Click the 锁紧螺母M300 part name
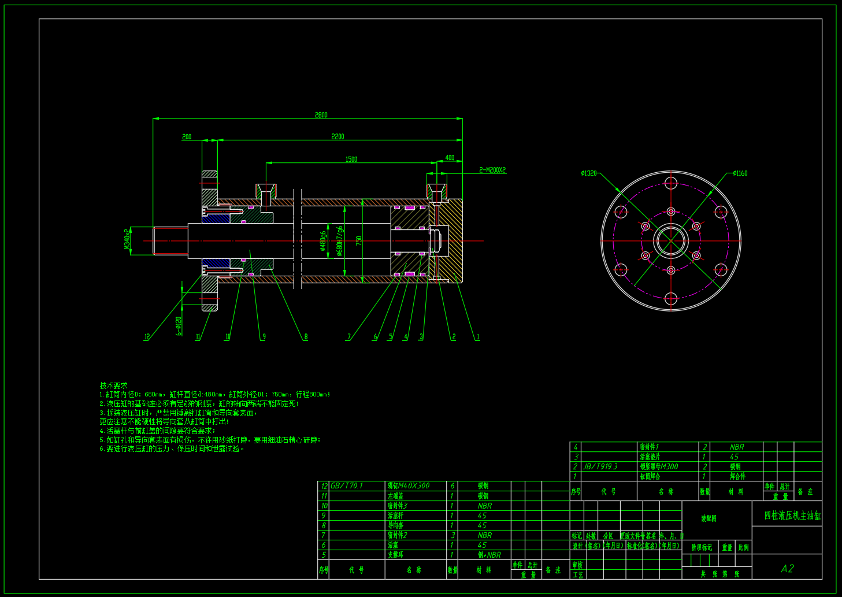 [659, 466]
